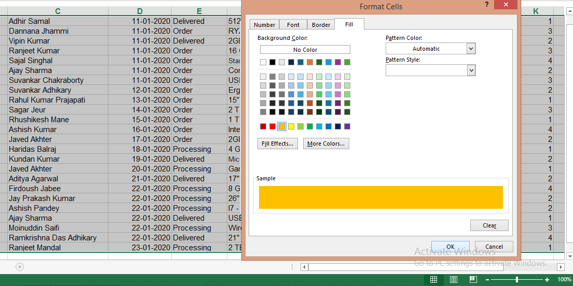Confirm with the OK button
The width and height of the screenshot is (573, 286).
tap(450, 247)
